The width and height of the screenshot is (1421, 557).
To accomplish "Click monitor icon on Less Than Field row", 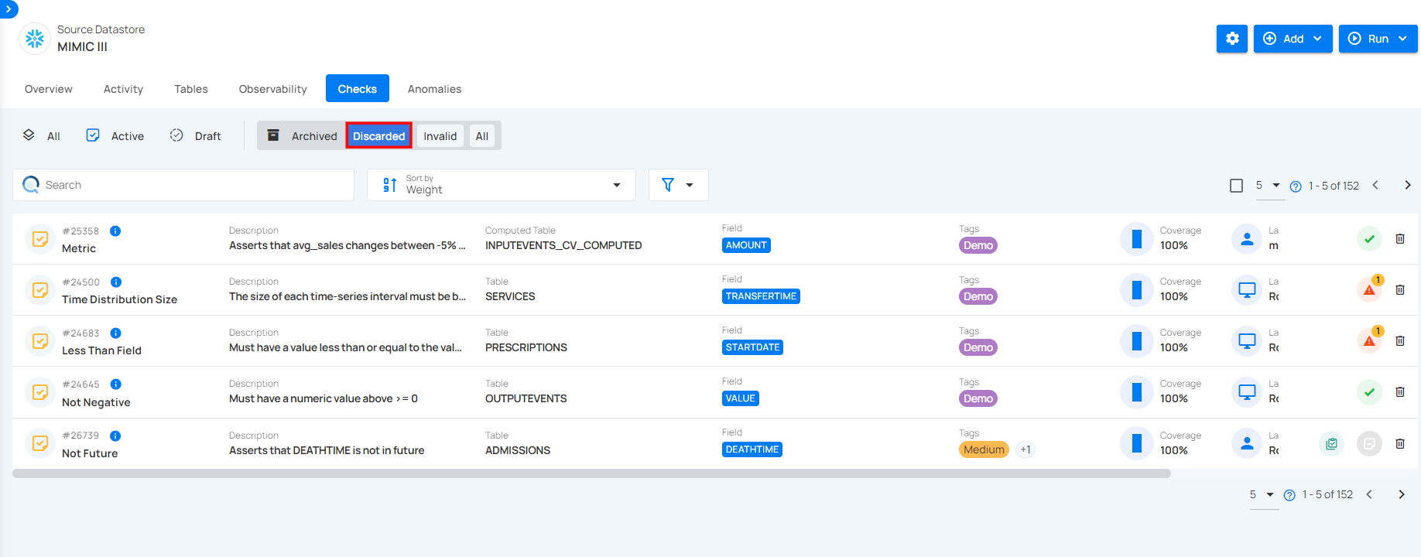I will point(1247,341).
